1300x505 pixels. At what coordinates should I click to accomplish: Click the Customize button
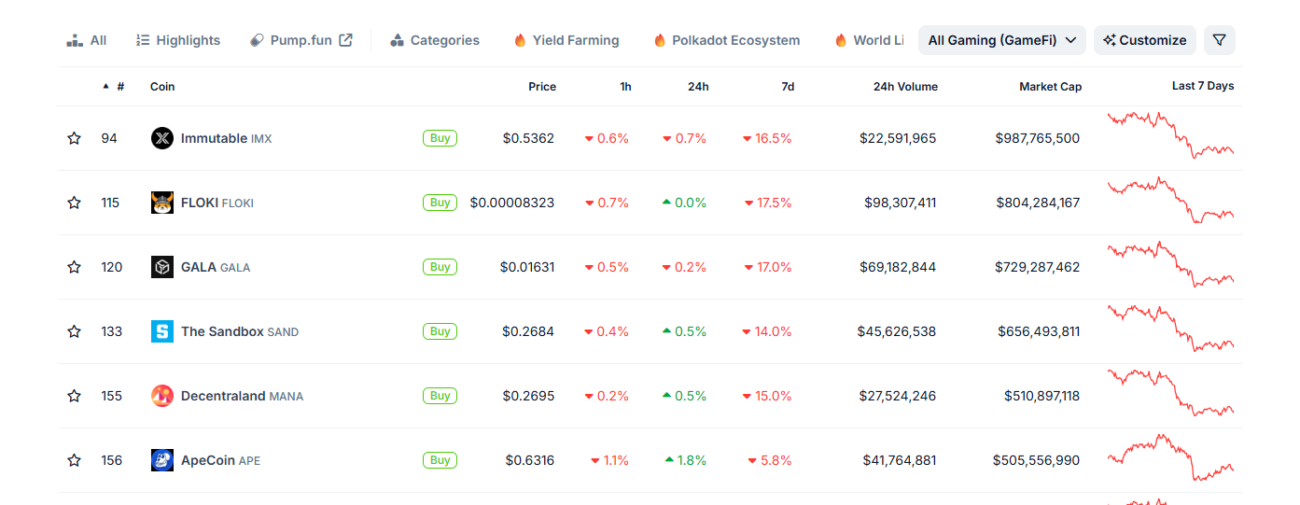[1145, 40]
